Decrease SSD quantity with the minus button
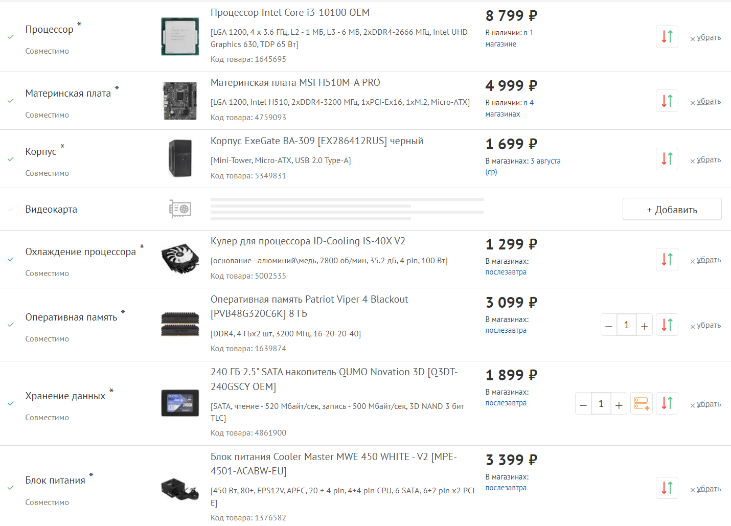Viewport: 731px width, 526px height. click(x=583, y=404)
